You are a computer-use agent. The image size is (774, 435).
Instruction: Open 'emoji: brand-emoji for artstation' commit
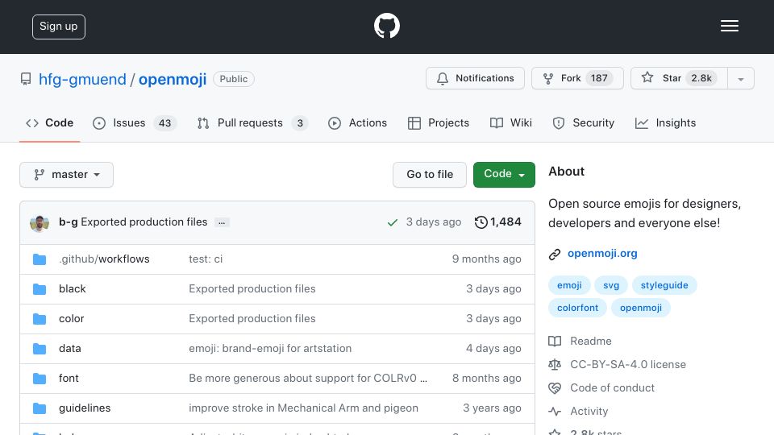[x=270, y=349]
